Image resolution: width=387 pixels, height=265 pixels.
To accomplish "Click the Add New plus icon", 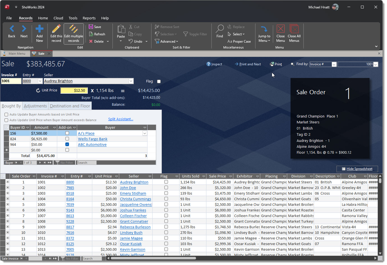I will coord(40,29).
